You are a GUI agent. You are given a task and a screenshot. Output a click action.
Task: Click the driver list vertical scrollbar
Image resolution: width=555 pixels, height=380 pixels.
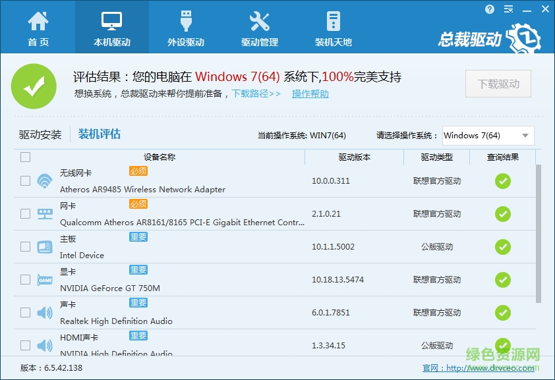click(x=539, y=234)
